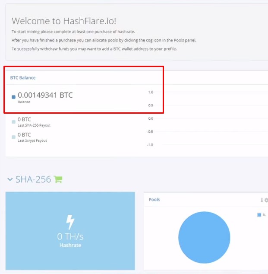Viewport: 268px width, 274px height.
Task: Click the 0 TH/s Hashrate tile
Action: pos(70,231)
